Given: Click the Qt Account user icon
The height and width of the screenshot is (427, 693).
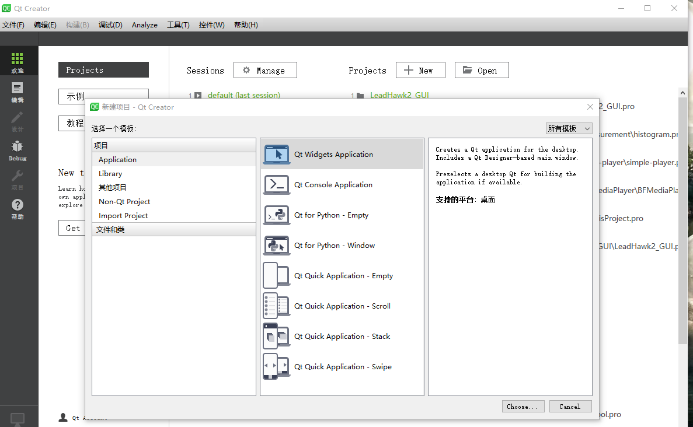Looking at the screenshot, I should coord(63,417).
